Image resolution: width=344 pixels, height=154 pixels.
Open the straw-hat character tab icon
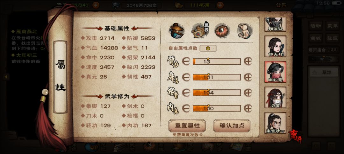coord(176,30)
